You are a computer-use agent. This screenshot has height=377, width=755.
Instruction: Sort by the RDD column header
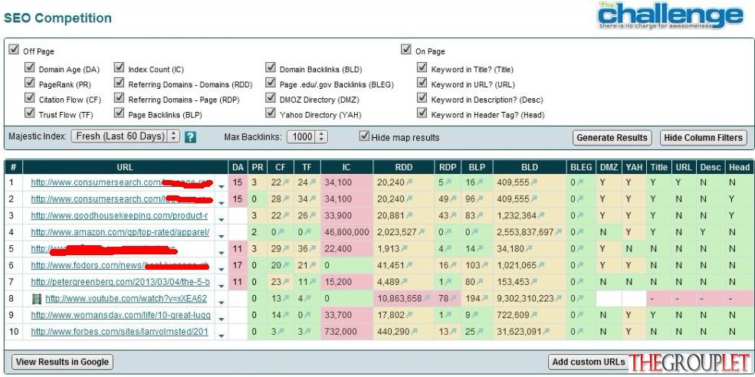click(403, 167)
